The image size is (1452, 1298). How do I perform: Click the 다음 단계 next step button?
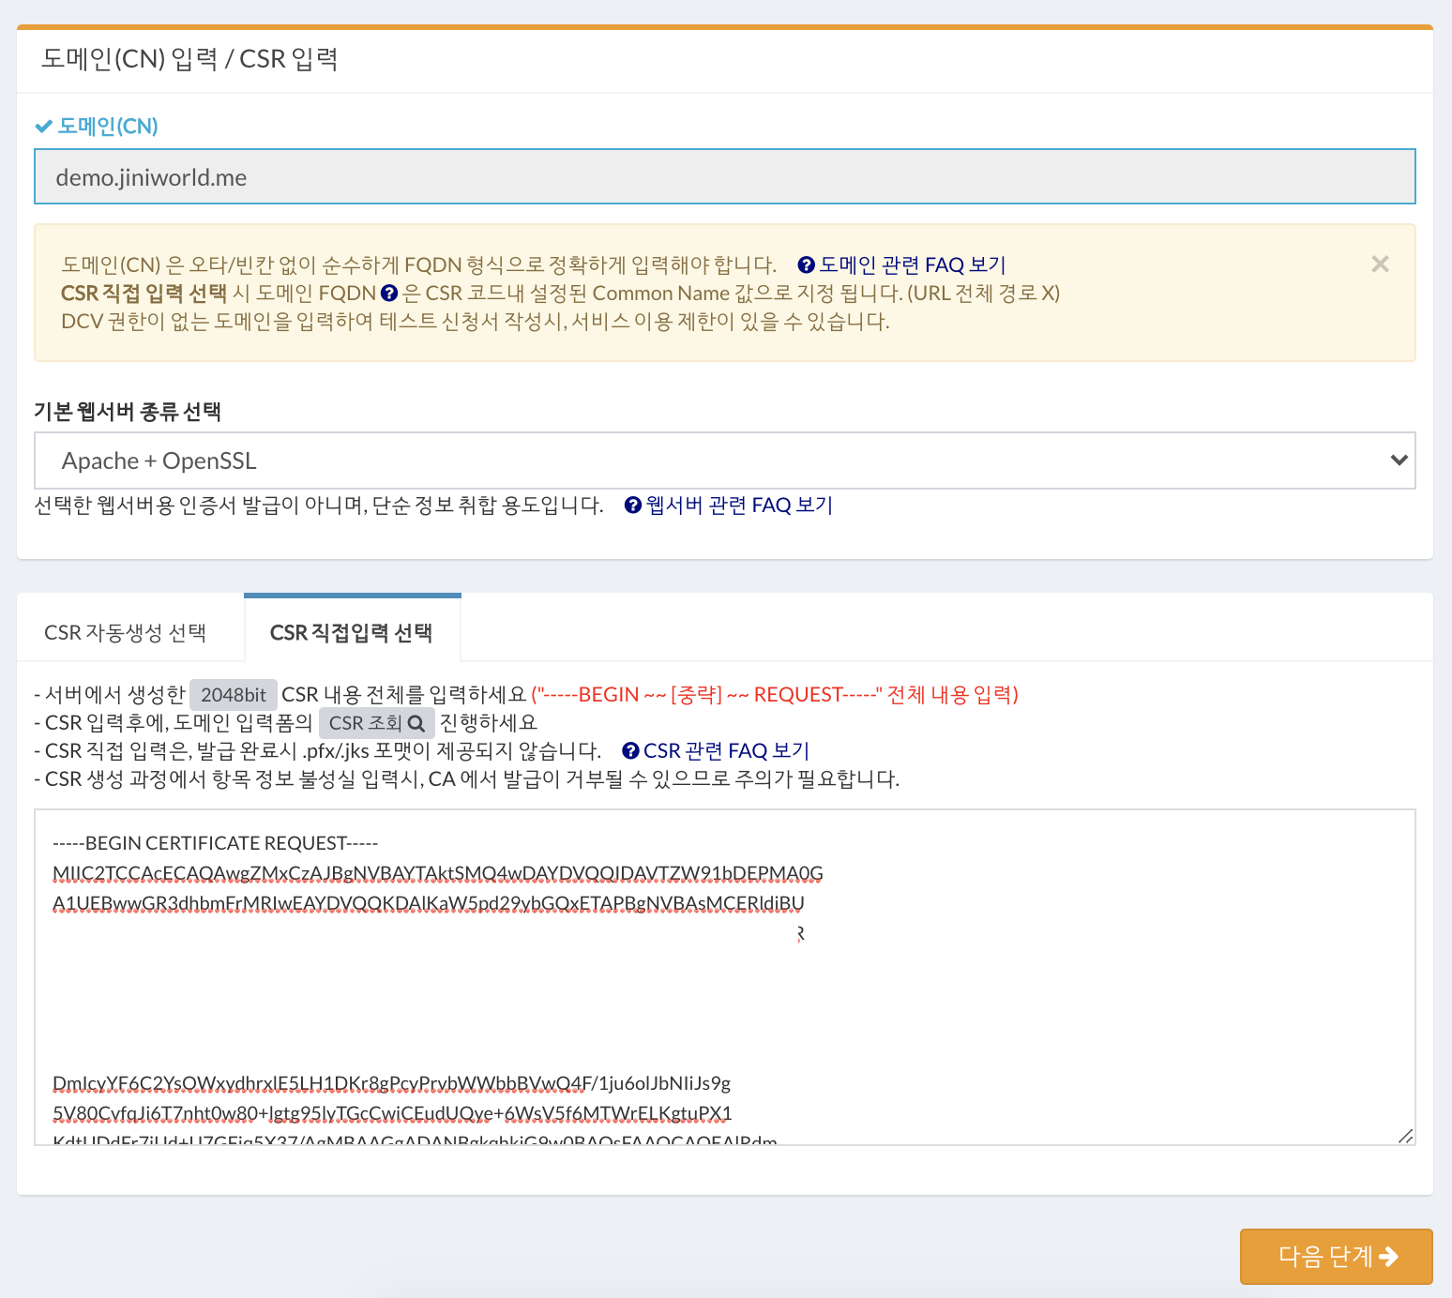tap(1336, 1256)
